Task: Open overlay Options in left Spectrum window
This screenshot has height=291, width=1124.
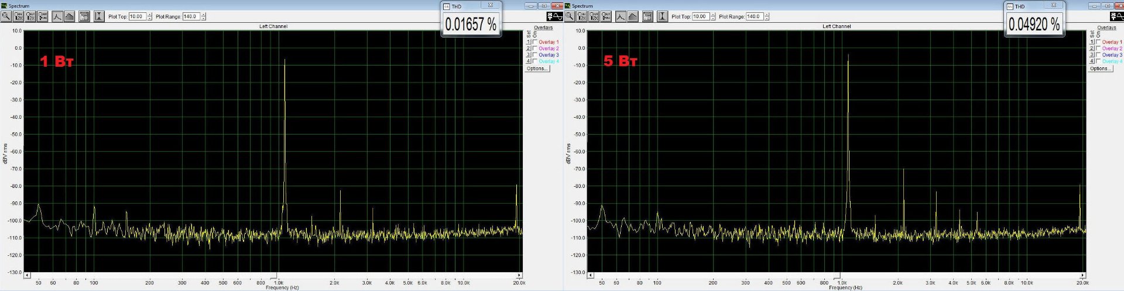Action: click(536, 69)
